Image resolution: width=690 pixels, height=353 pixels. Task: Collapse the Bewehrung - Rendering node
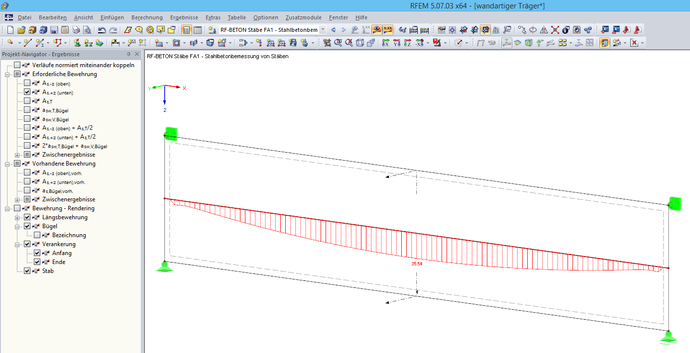pyautogui.click(x=7, y=208)
